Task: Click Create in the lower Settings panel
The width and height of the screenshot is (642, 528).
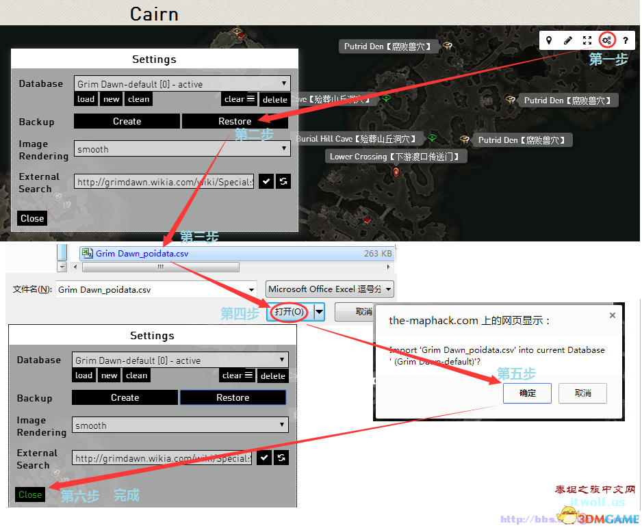Action: point(125,397)
